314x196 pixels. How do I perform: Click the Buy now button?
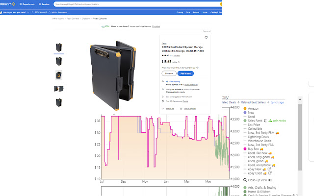pyautogui.click(x=168, y=73)
